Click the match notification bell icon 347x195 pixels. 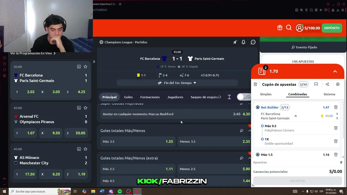[243, 42]
